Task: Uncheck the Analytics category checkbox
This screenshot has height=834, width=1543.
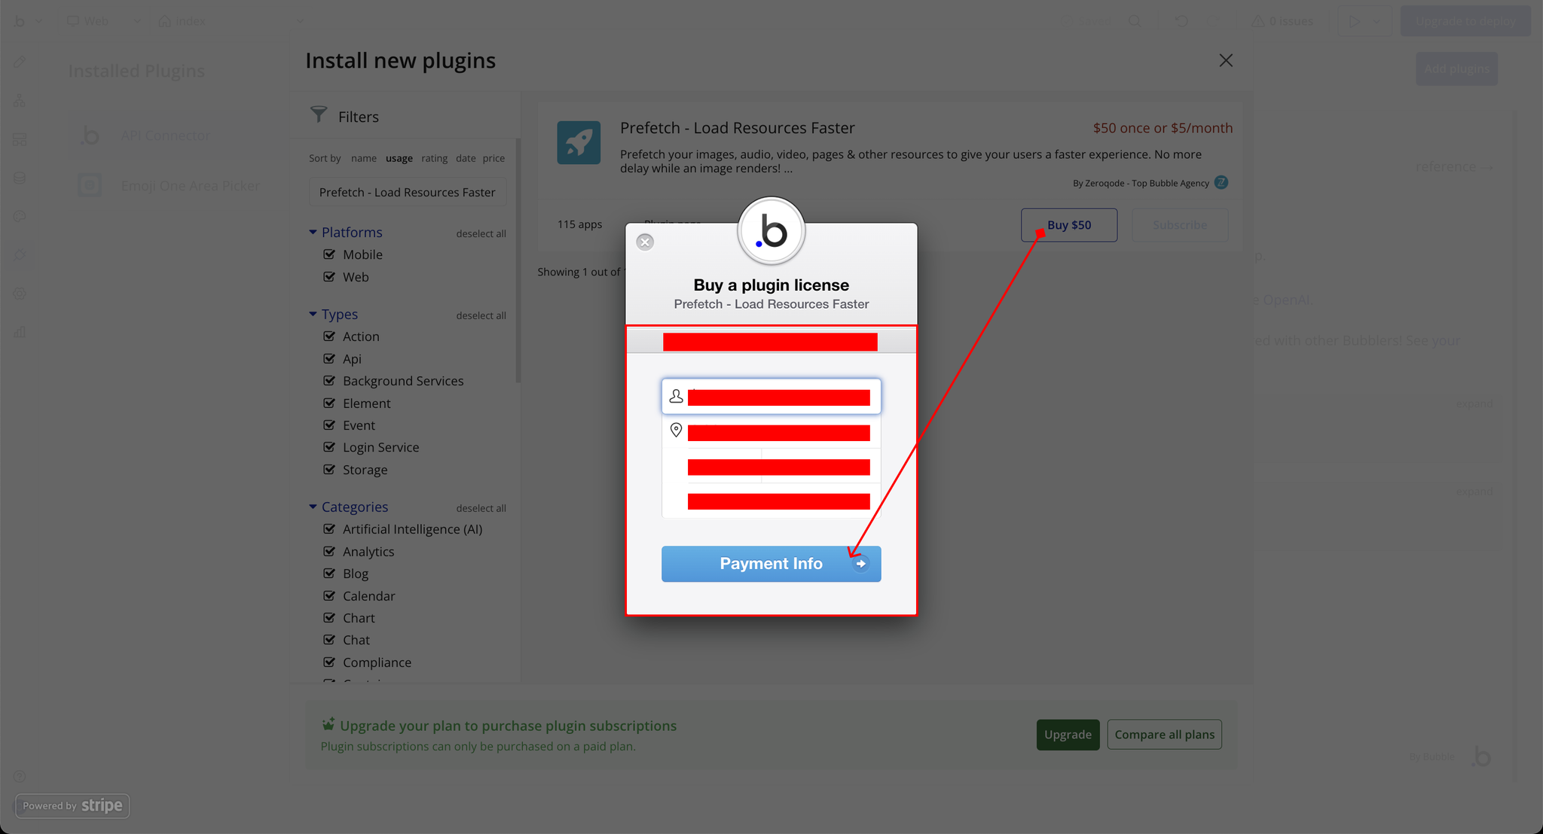Action: tap(329, 551)
